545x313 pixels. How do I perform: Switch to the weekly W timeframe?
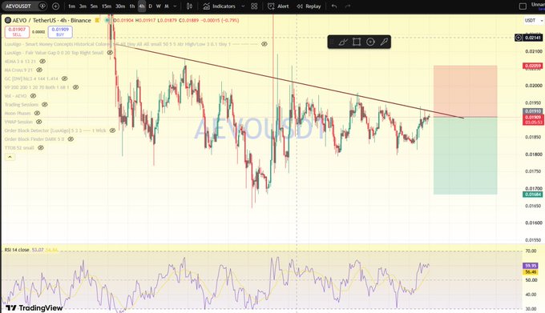coord(159,6)
